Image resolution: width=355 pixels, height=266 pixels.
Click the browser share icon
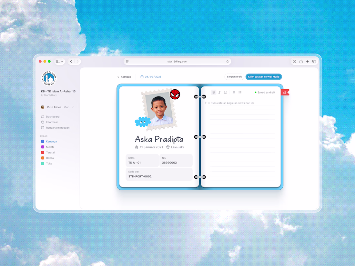pos(301,61)
